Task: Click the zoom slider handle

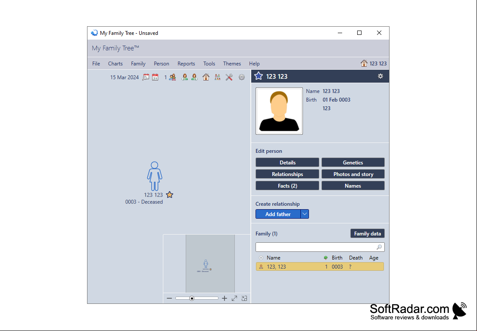Action: point(192,298)
